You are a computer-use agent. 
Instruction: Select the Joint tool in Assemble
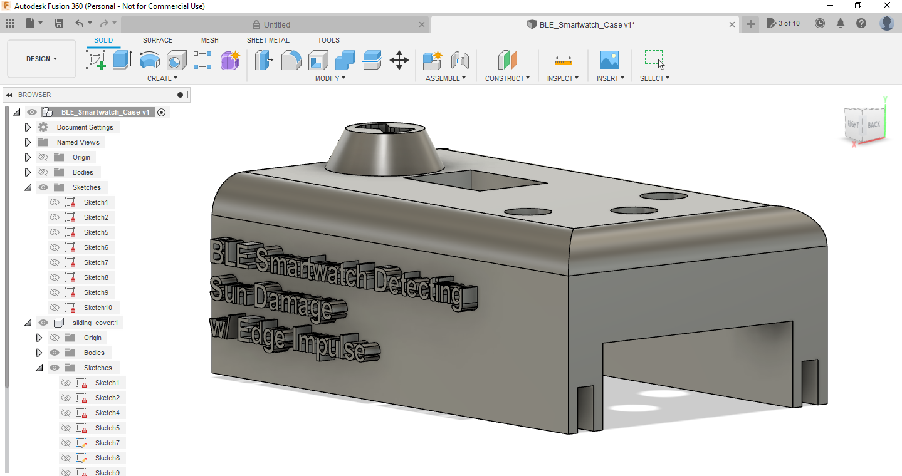(x=460, y=60)
